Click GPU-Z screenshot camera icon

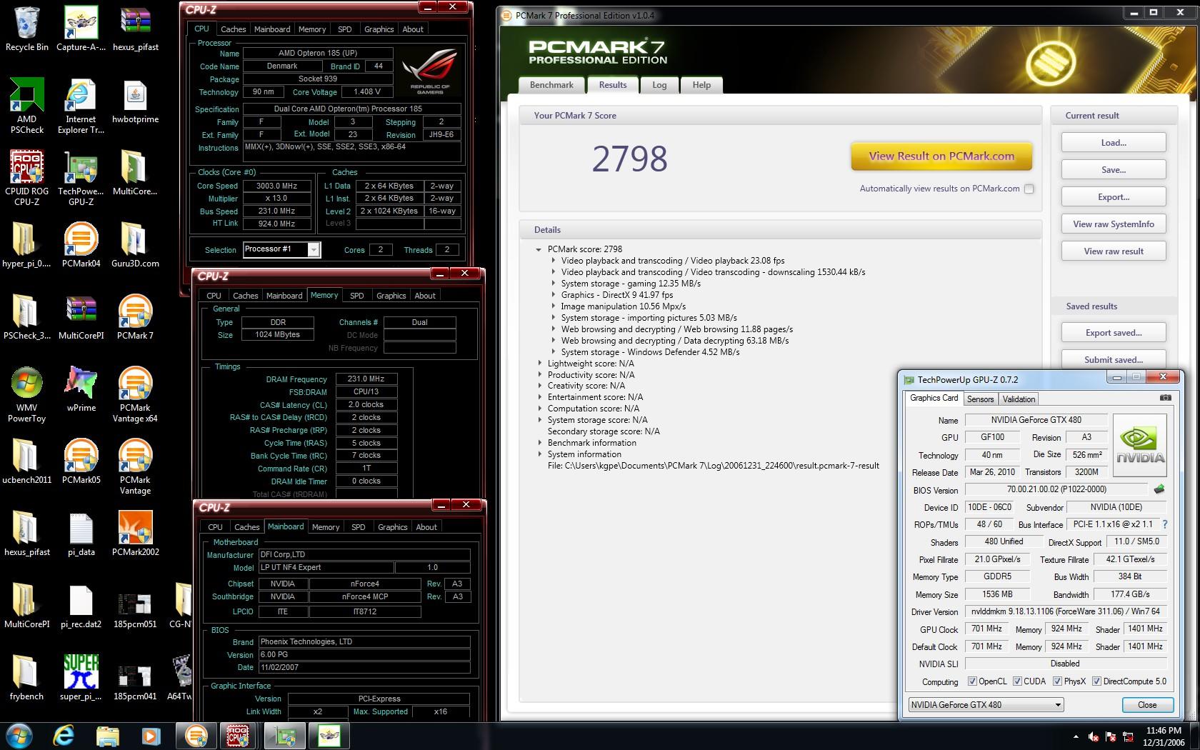tap(1165, 398)
